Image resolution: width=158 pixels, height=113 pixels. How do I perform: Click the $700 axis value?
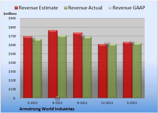(x=12, y=36)
